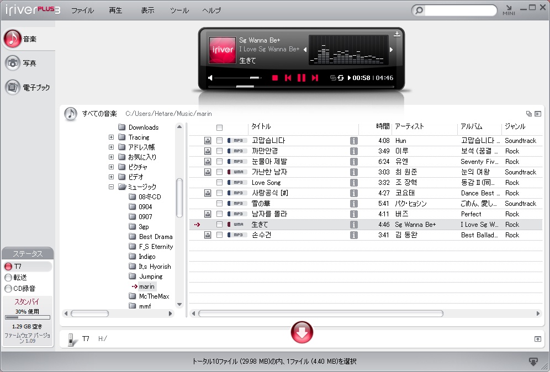Screen dimensions: 550x372
Task: Show next visualizer with right arrow
Action: pyautogui.click(x=391, y=50)
